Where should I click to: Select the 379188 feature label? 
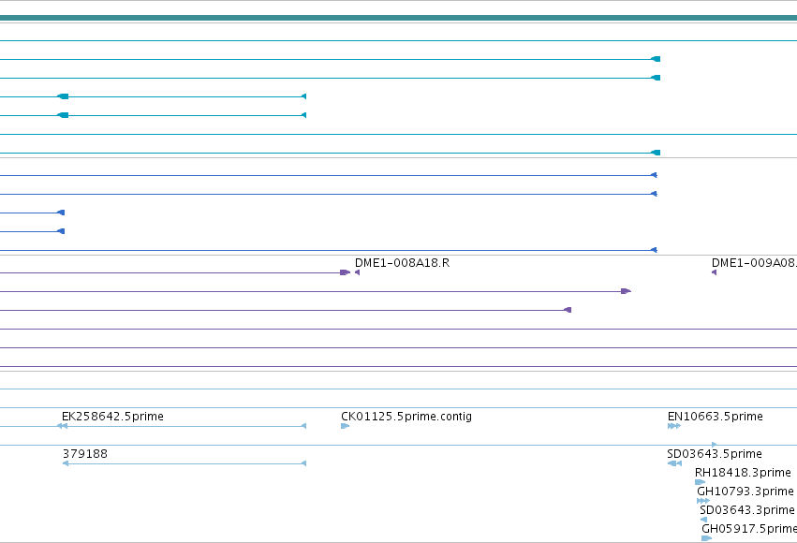pyautogui.click(x=85, y=454)
